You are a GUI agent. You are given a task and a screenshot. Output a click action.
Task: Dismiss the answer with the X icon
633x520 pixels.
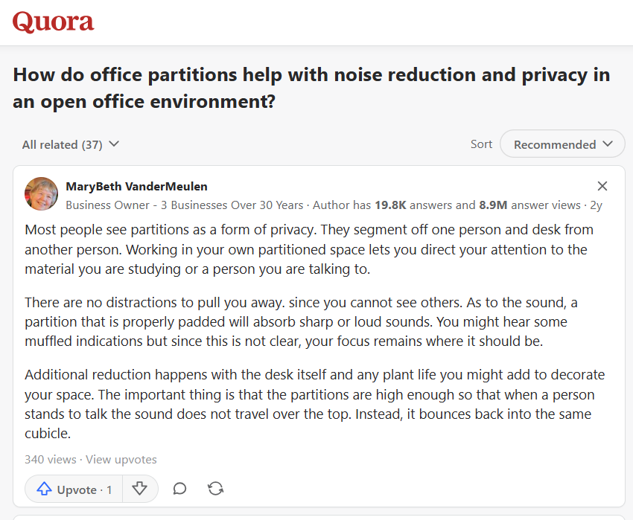pos(602,186)
